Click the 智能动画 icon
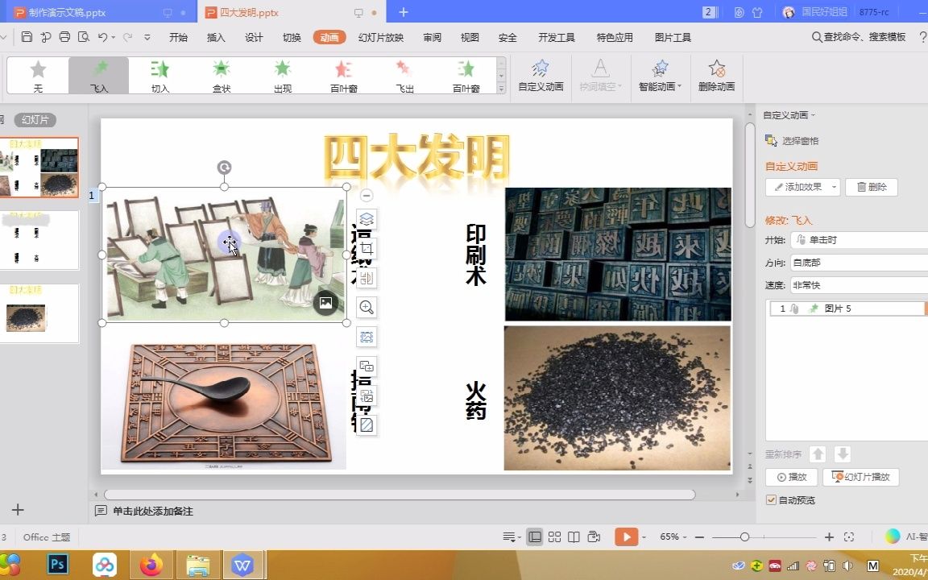 pyautogui.click(x=659, y=77)
